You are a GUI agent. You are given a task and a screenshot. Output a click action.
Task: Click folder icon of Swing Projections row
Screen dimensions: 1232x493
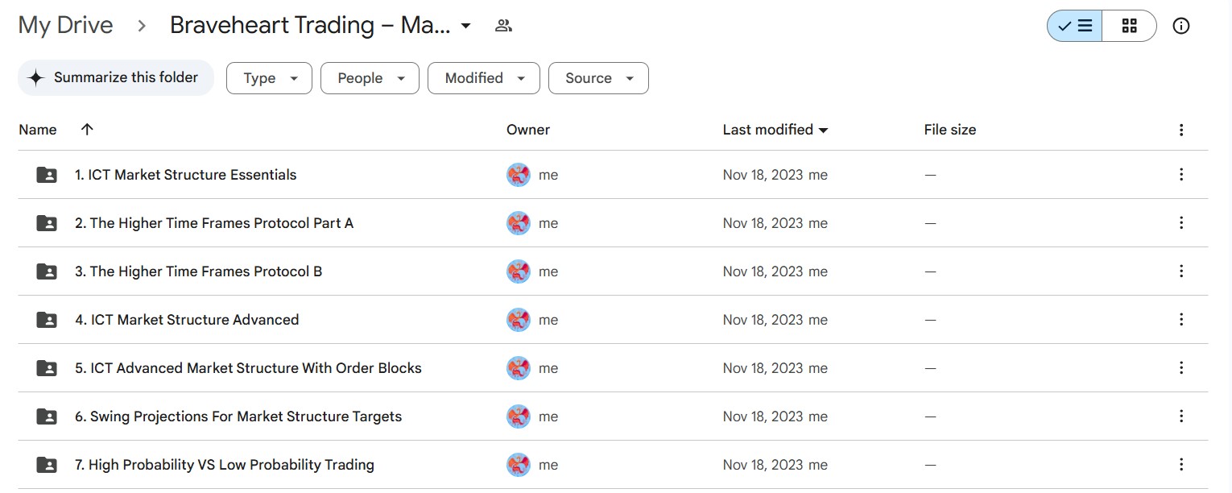(x=47, y=416)
